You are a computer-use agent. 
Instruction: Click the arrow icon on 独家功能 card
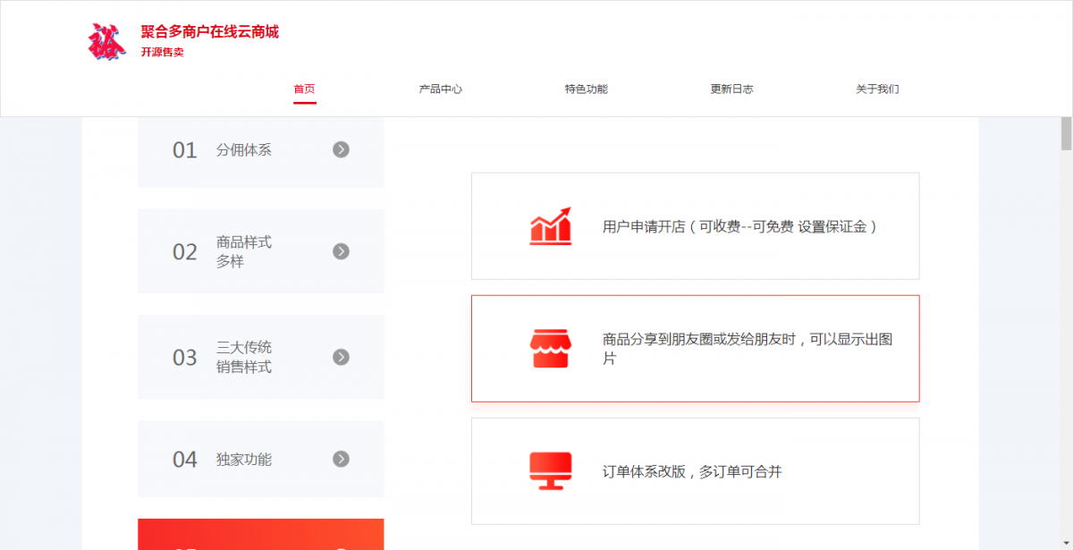(x=341, y=459)
